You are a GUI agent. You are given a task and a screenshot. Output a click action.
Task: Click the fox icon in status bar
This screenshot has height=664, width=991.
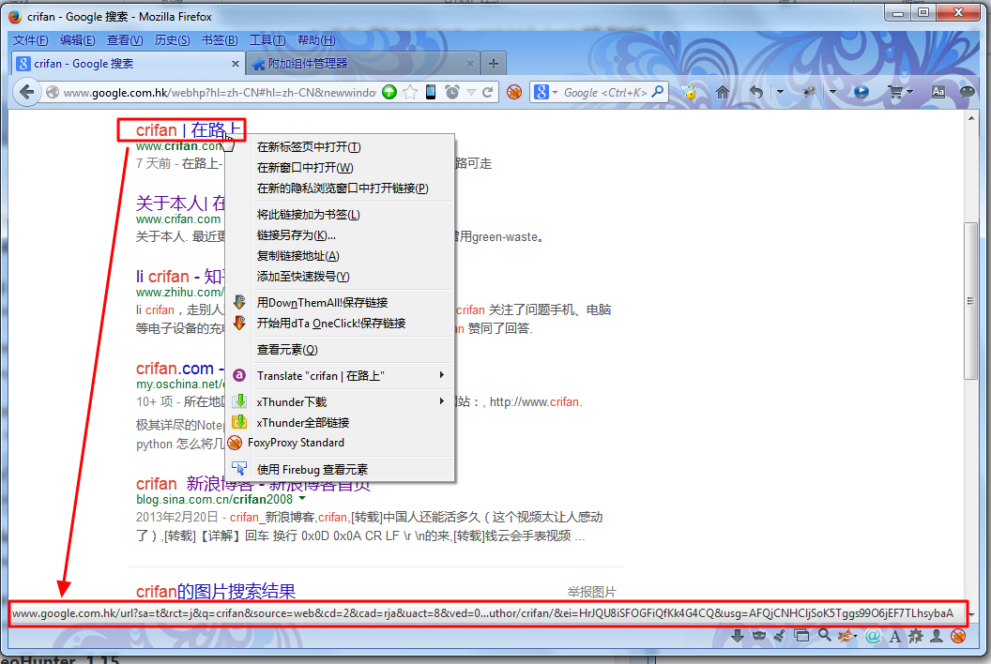(x=845, y=636)
